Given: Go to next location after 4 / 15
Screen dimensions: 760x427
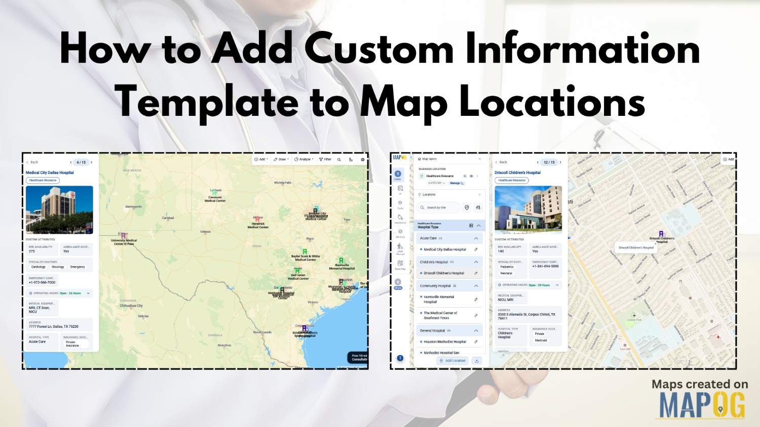Looking at the screenshot, I should click(91, 162).
